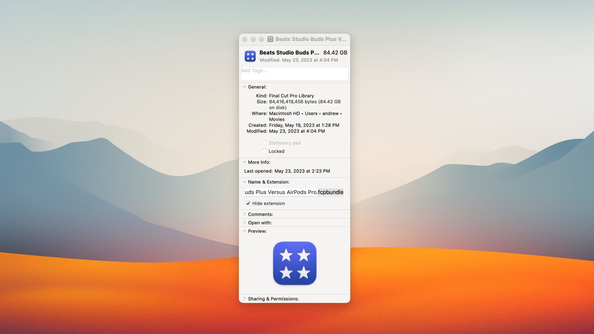Click the small proxy icon in title bar
The image size is (594, 334).
tap(270, 39)
